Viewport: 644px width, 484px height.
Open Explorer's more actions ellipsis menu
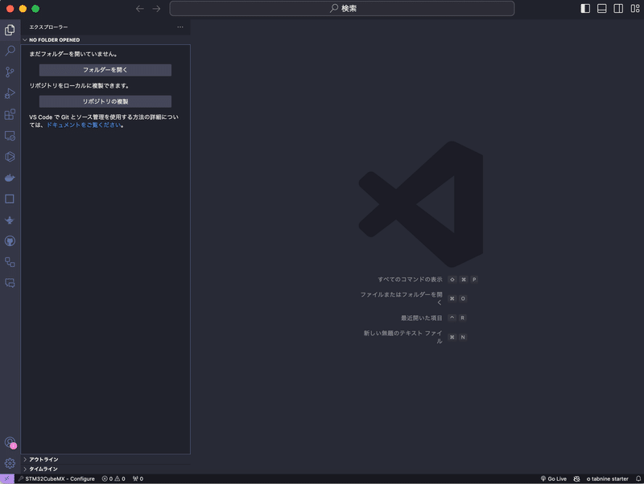[180, 27]
